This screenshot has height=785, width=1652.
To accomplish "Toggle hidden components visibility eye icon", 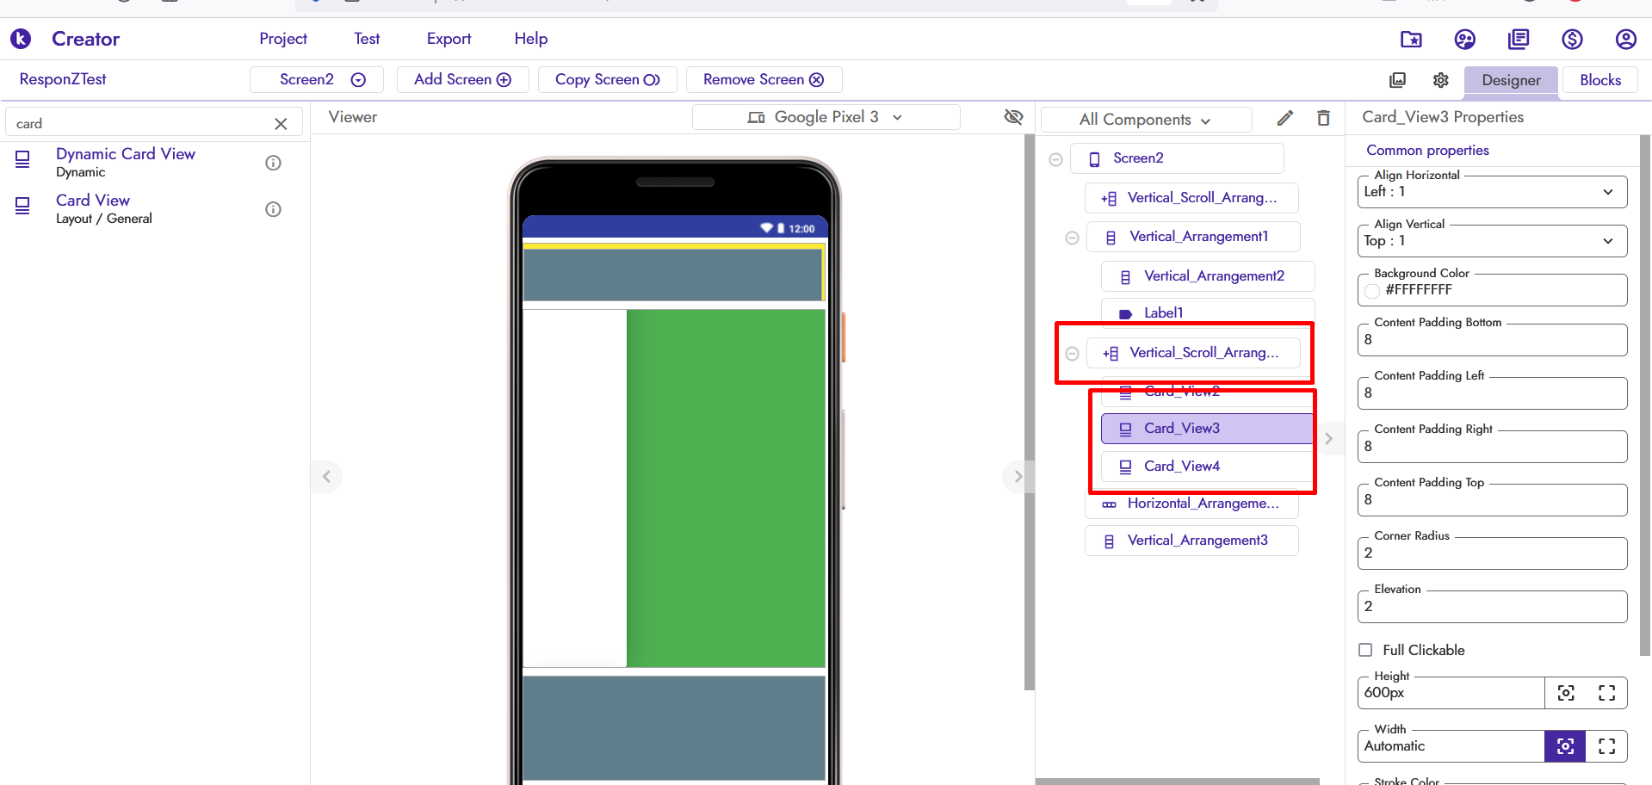I will pos(1013,117).
